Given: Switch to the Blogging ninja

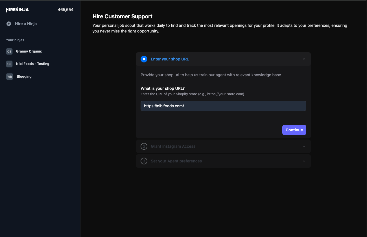Looking at the screenshot, I should coord(24,76).
